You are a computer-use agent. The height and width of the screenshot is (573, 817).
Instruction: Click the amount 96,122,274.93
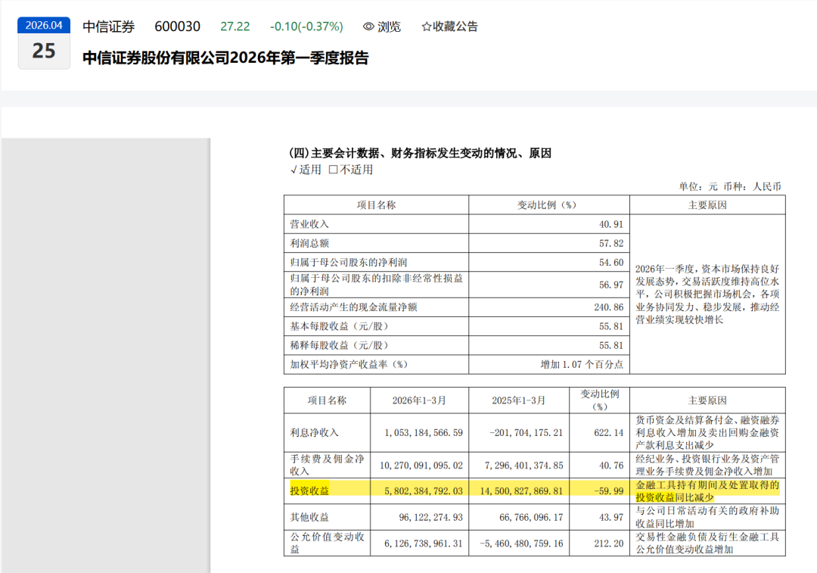pyautogui.click(x=430, y=517)
